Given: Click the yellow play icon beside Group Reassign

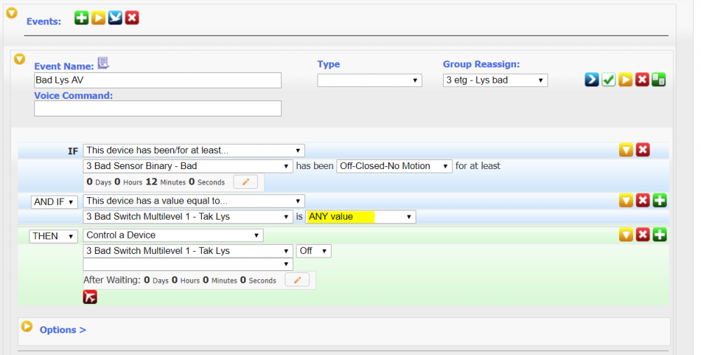Looking at the screenshot, I should 625,80.
